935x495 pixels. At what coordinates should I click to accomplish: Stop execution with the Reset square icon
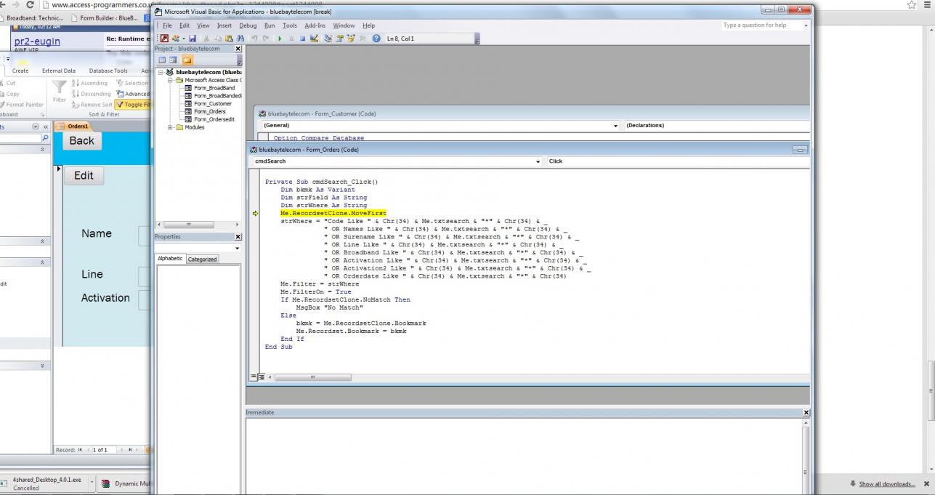[x=302, y=39]
